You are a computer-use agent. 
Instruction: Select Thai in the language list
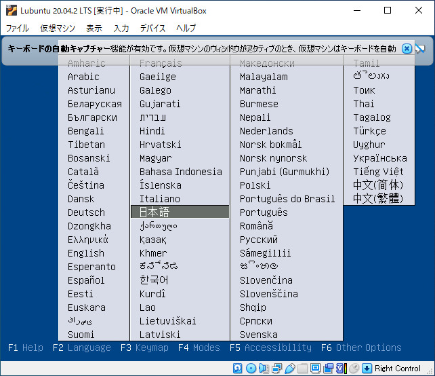coord(364,104)
